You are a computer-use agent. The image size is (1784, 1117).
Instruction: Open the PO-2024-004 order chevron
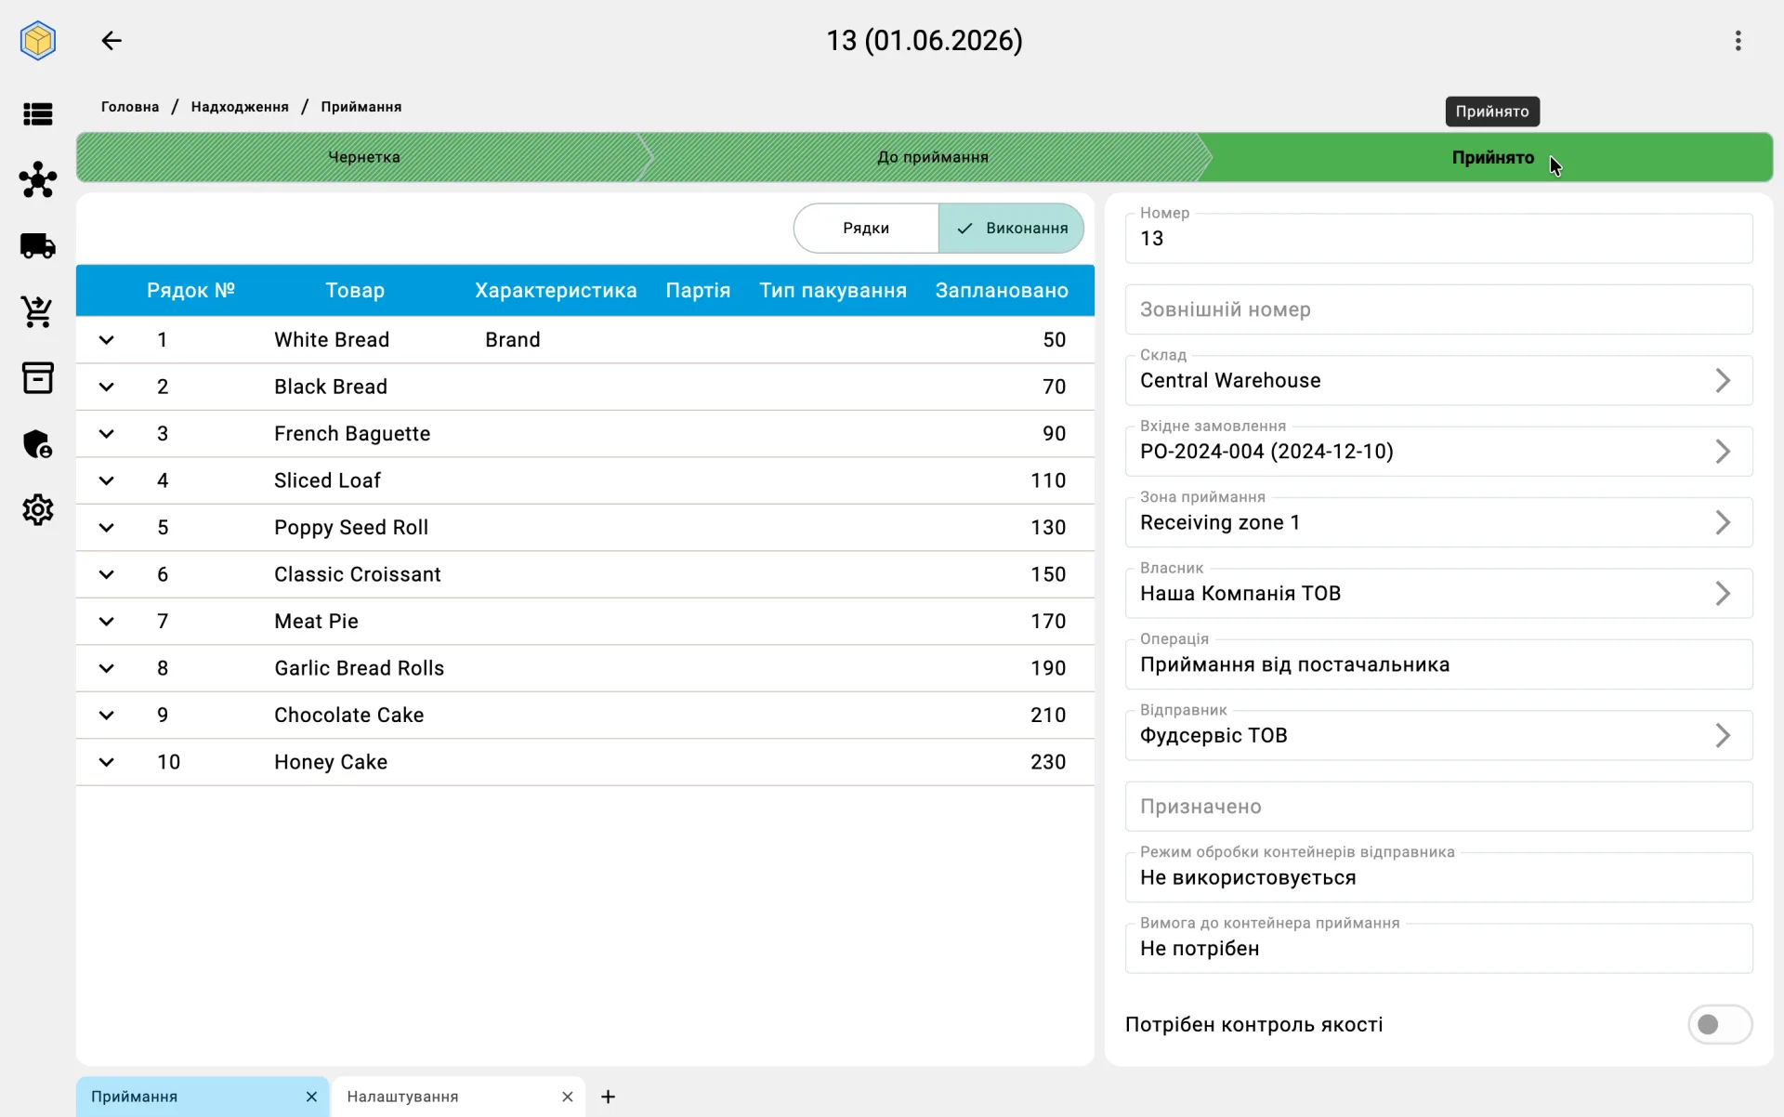[x=1722, y=452]
